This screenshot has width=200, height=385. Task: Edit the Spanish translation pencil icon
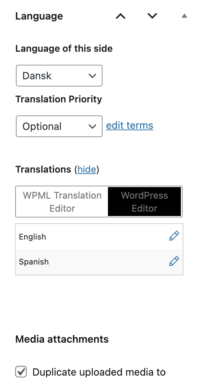[174, 261]
